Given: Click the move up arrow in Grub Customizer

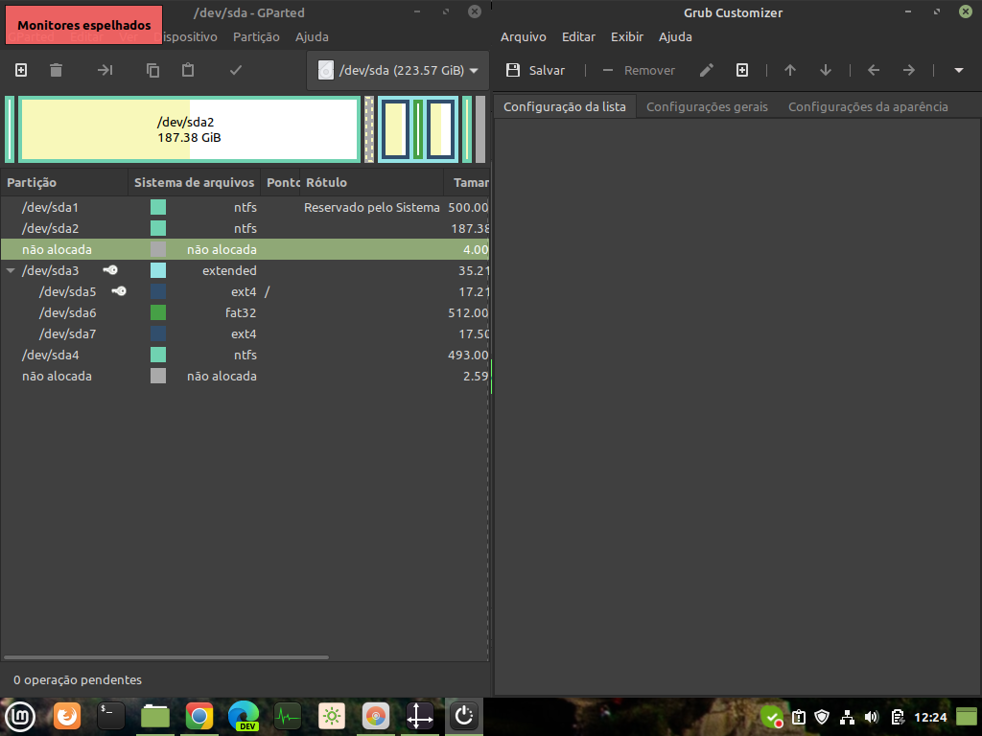Looking at the screenshot, I should coord(790,70).
